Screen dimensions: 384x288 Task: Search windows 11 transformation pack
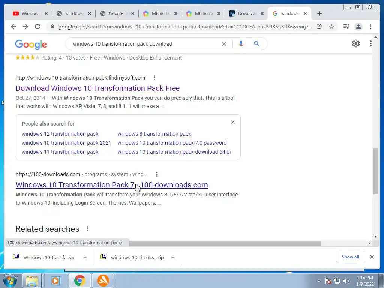pyautogui.click(x=60, y=152)
